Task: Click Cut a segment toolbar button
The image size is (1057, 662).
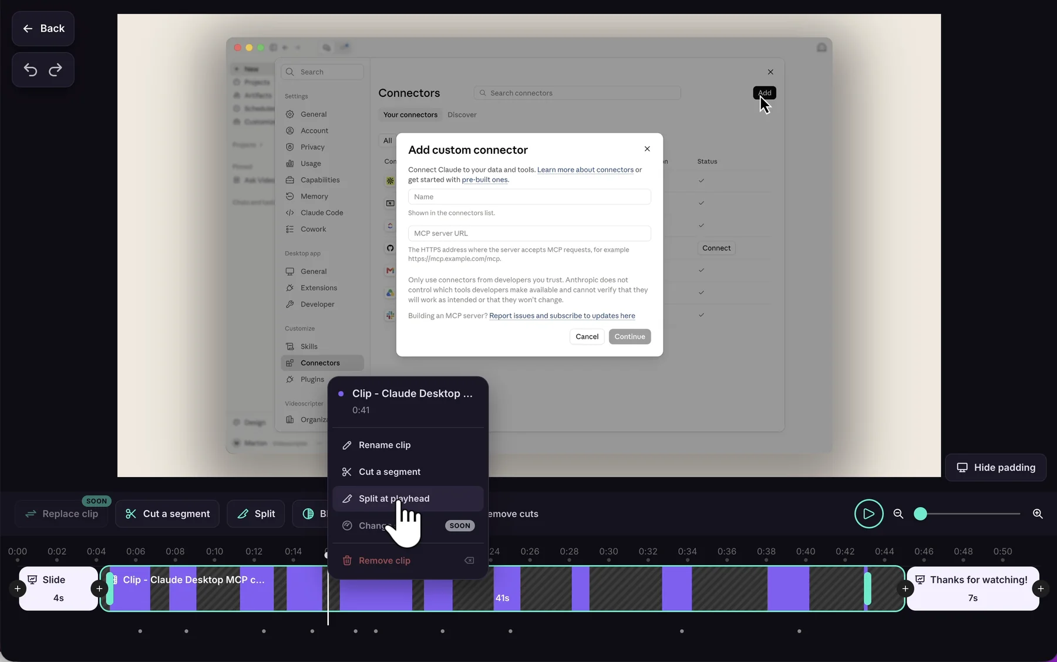Action: pos(167,514)
